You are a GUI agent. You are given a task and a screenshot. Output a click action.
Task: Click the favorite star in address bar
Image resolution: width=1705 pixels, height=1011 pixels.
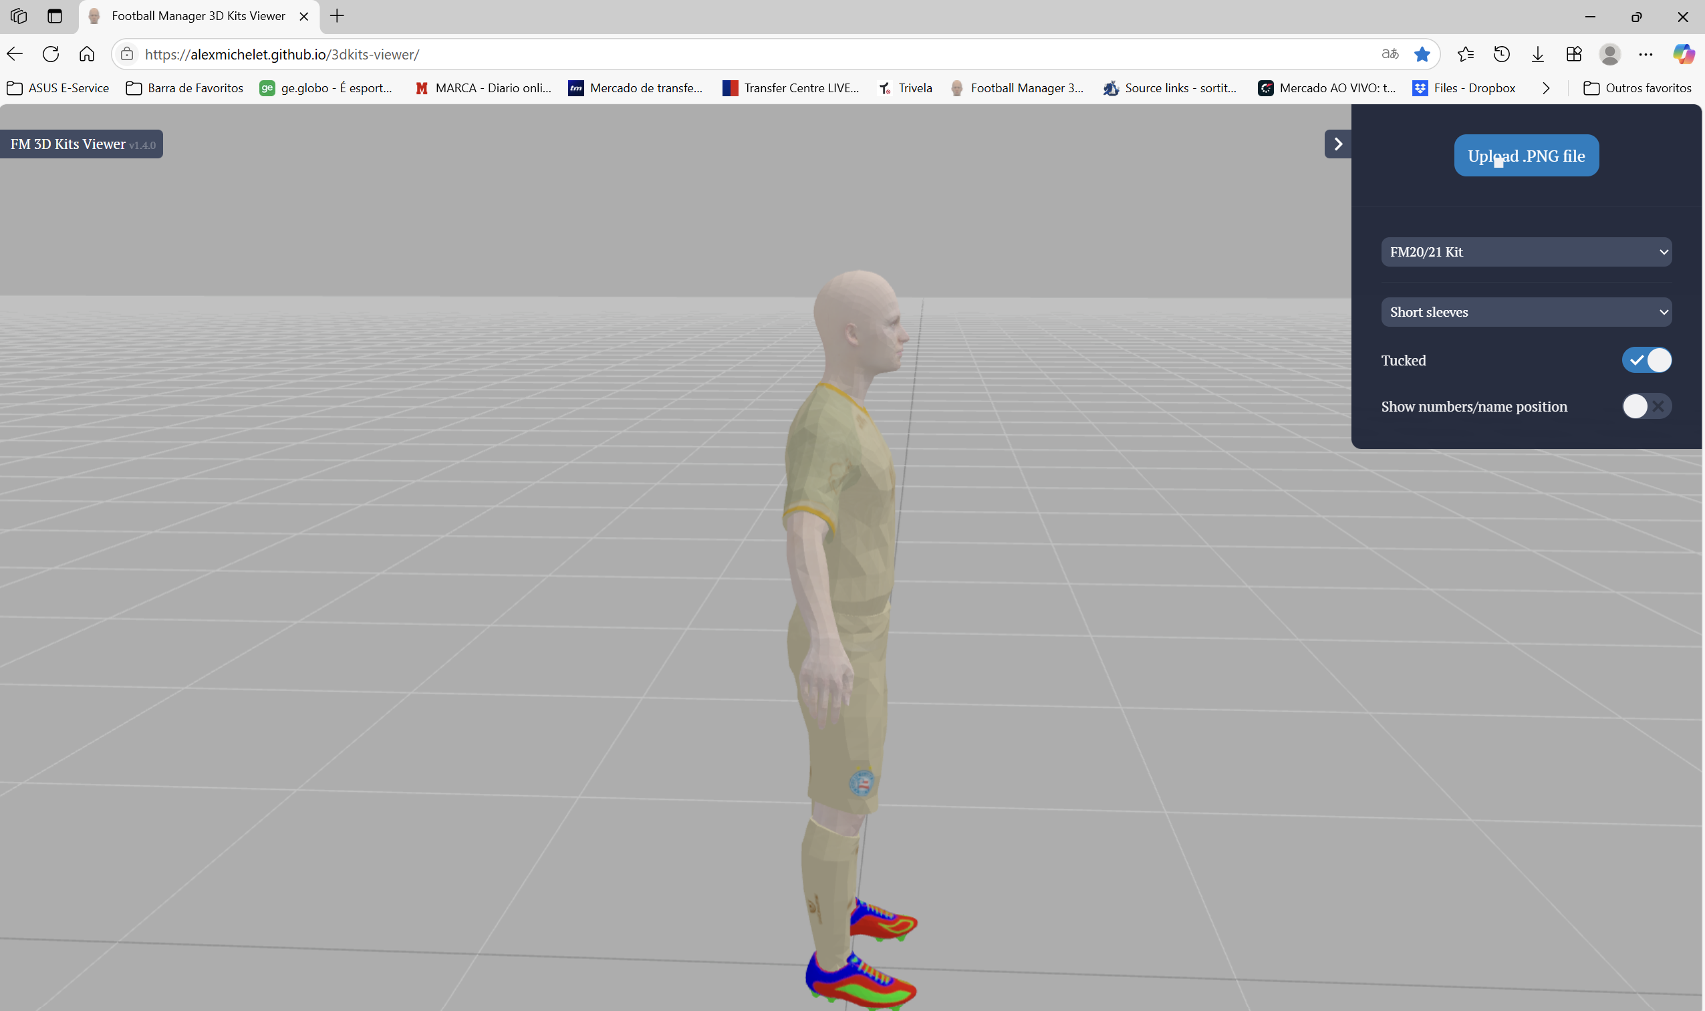pos(1422,55)
